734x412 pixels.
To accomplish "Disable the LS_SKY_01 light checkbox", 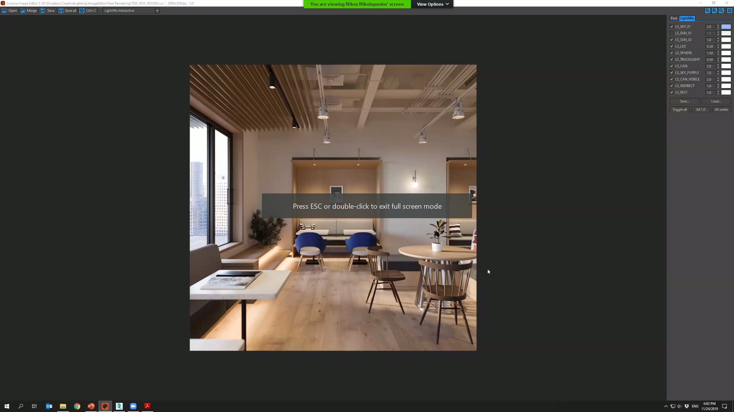I will tap(672, 27).
